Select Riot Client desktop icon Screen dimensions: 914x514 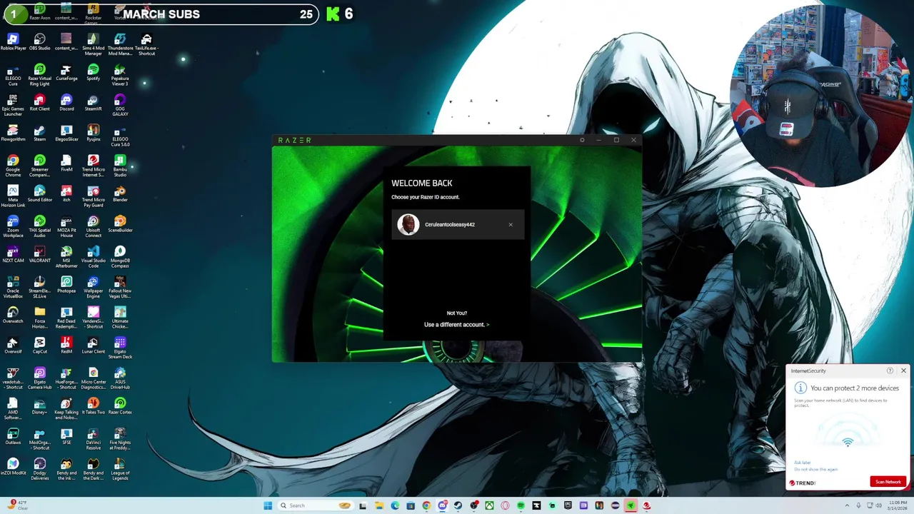pyautogui.click(x=39, y=103)
